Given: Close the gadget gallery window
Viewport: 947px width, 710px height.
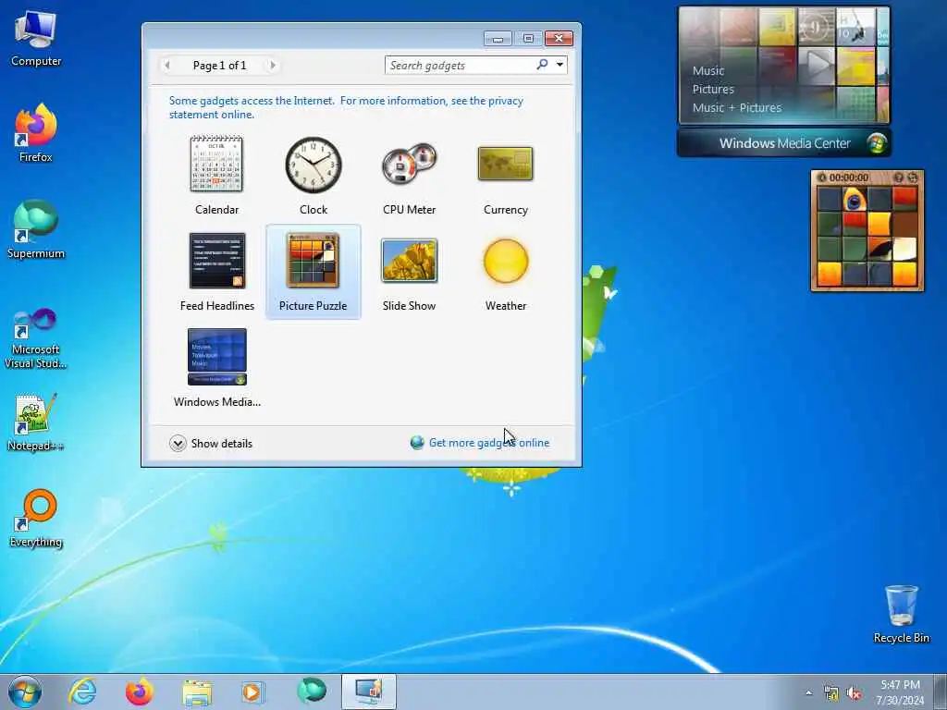Looking at the screenshot, I should (559, 39).
